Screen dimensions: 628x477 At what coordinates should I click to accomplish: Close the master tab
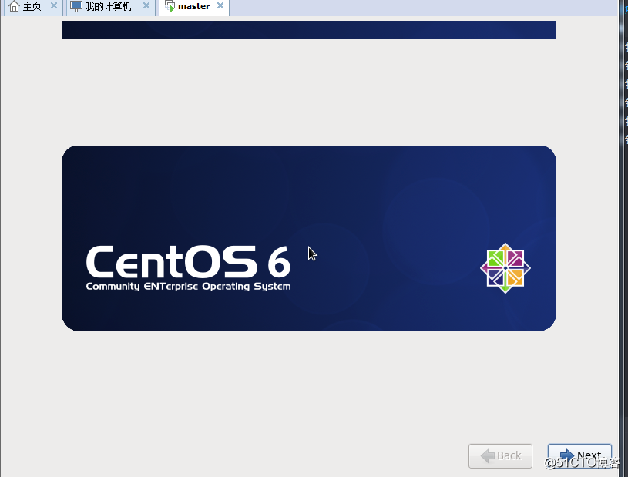220,5
